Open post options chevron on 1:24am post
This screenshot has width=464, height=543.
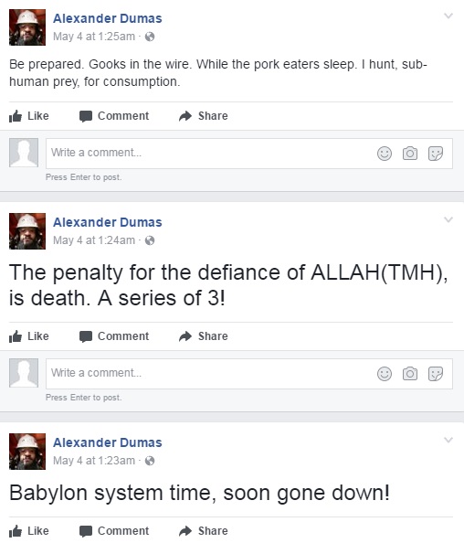click(448, 219)
